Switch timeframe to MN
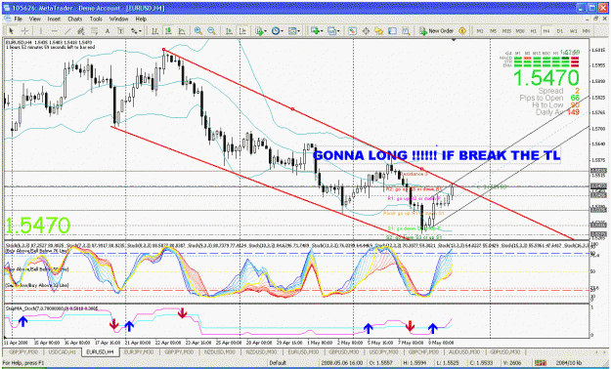The width and height of the screenshot is (611, 369). tap(586, 31)
